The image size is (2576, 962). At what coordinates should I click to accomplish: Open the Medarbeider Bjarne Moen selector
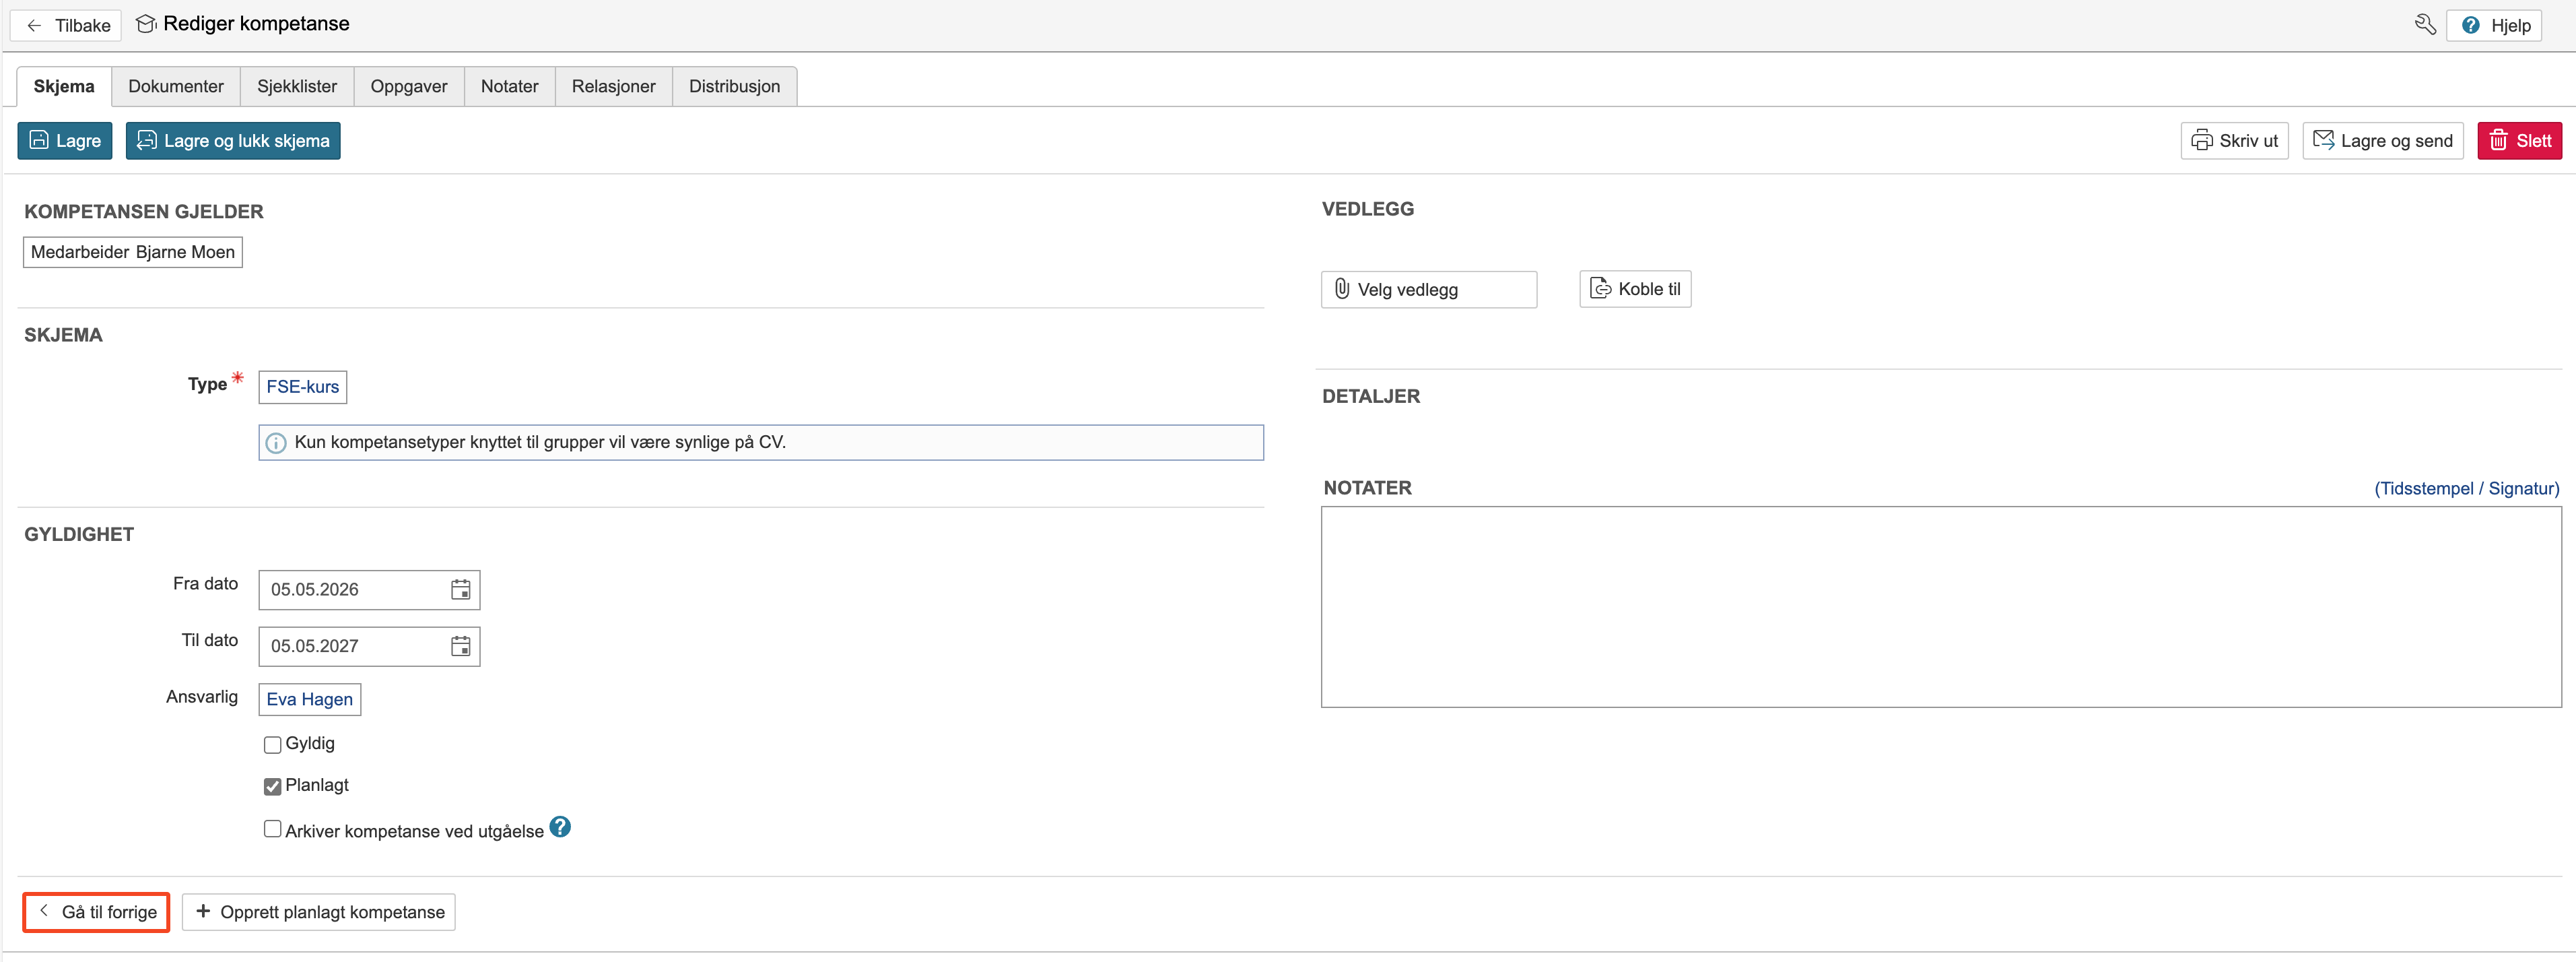click(132, 252)
